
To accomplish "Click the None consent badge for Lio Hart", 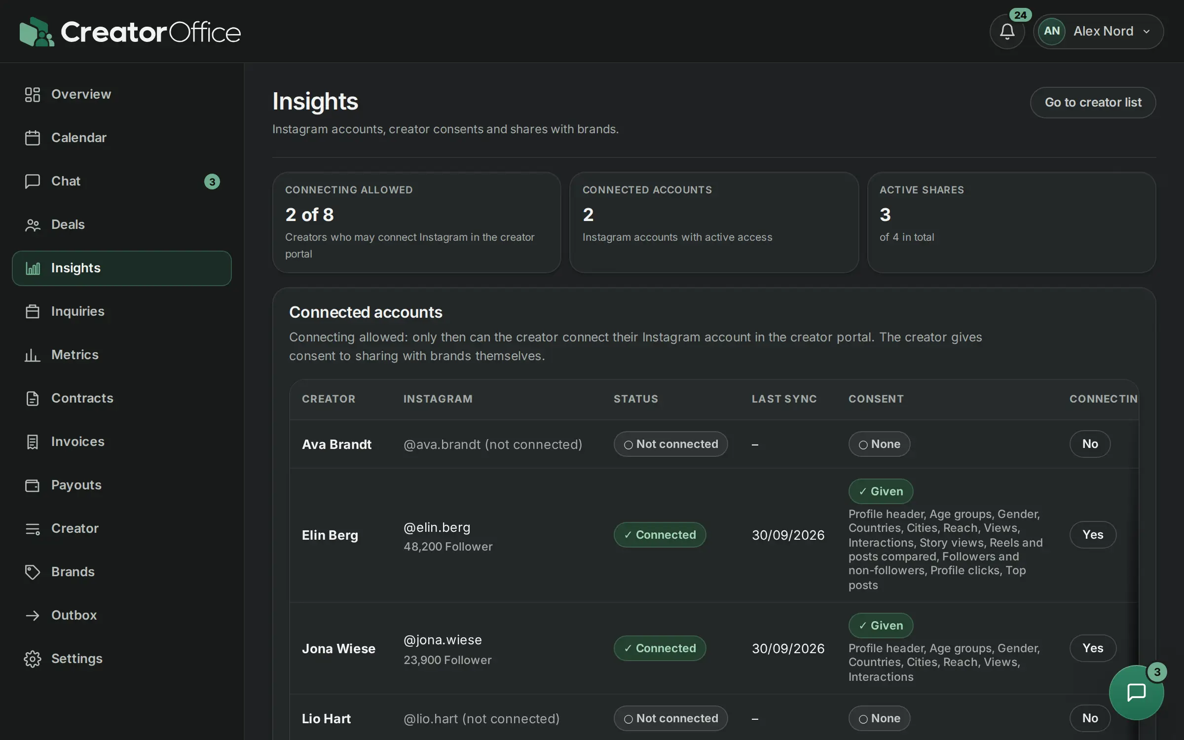I will point(879,718).
